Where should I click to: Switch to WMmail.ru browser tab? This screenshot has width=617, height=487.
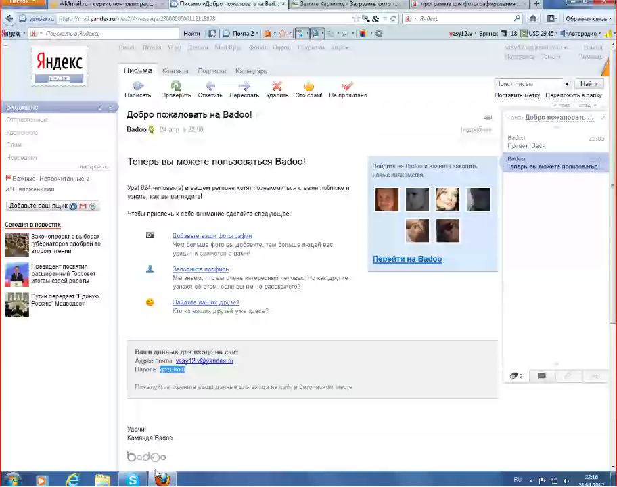(107, 4)
